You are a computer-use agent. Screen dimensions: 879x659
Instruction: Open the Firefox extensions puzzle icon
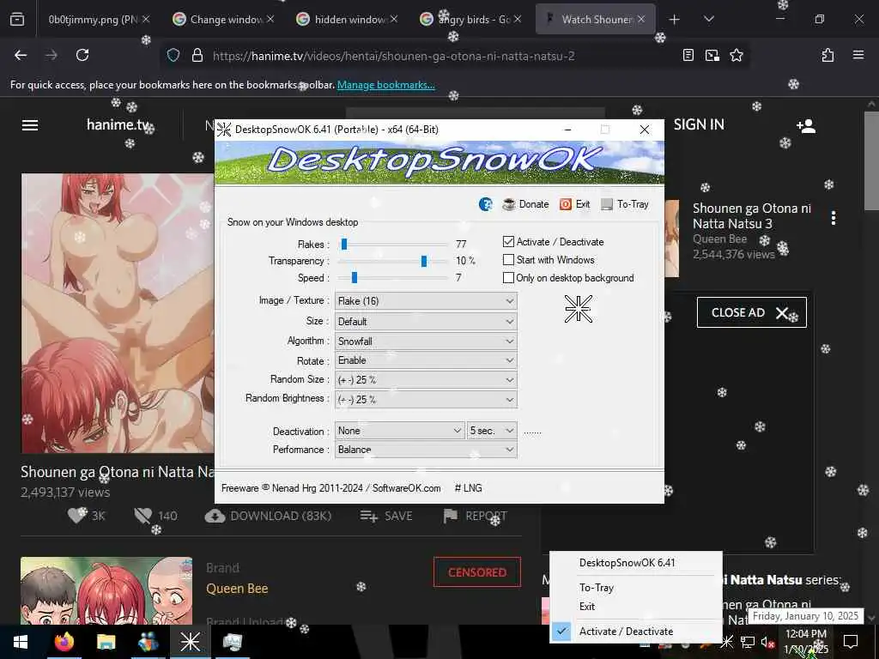pyautogui.click(x=827, y=55)
